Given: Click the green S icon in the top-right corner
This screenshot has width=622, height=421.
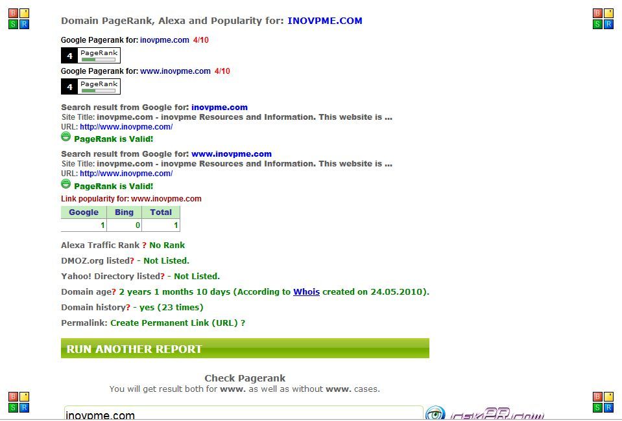Looking at the screenshot, I should click(x=597, y=24).
